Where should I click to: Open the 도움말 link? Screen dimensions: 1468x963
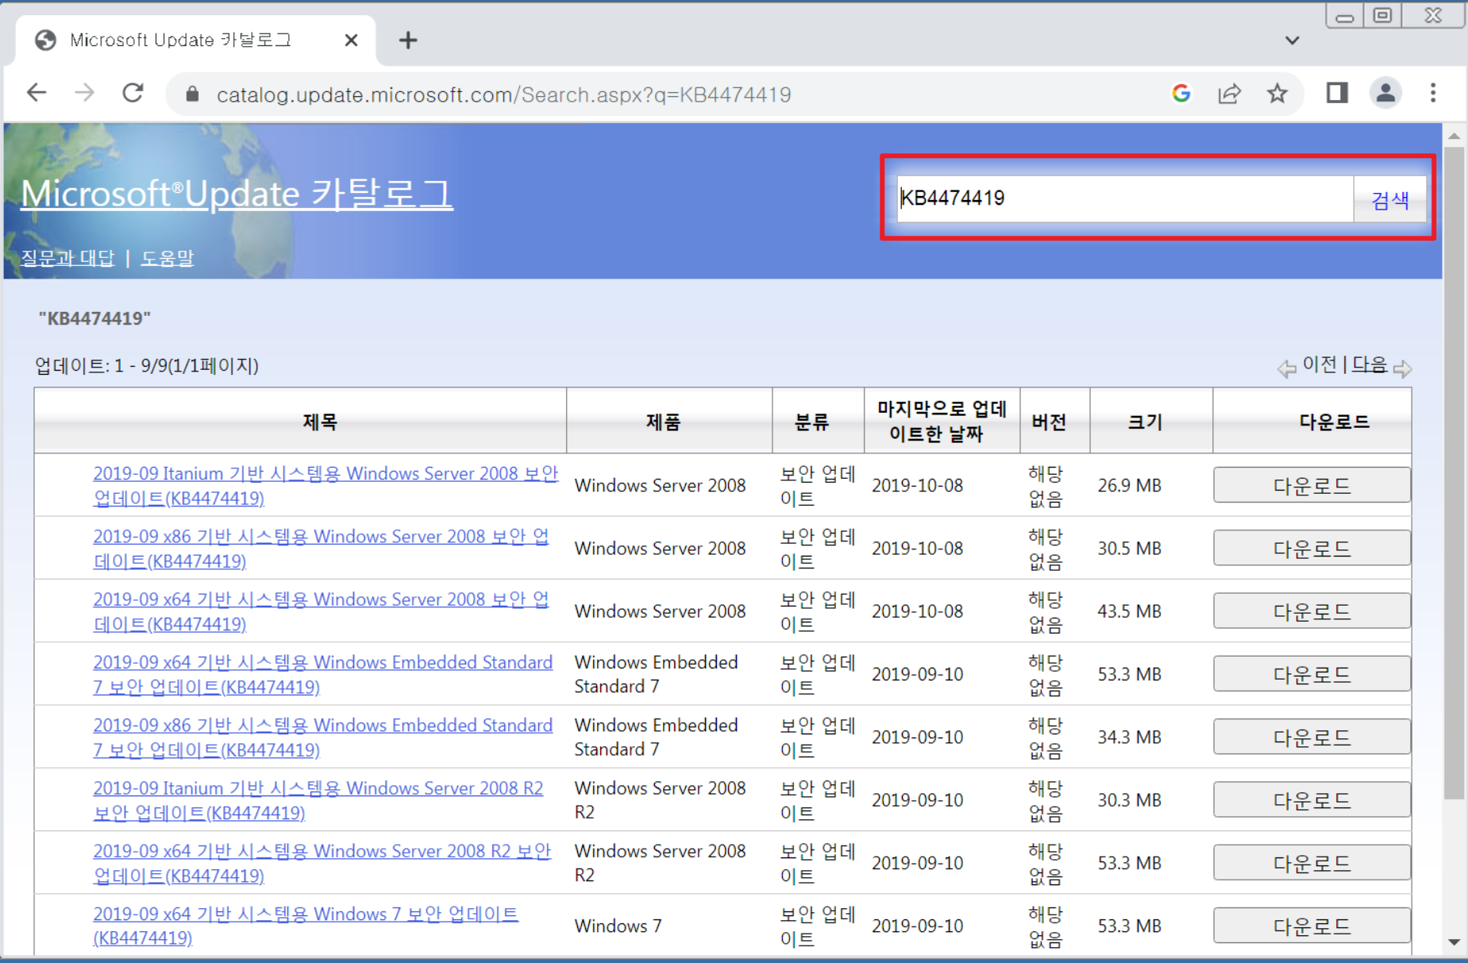[167, 258]
